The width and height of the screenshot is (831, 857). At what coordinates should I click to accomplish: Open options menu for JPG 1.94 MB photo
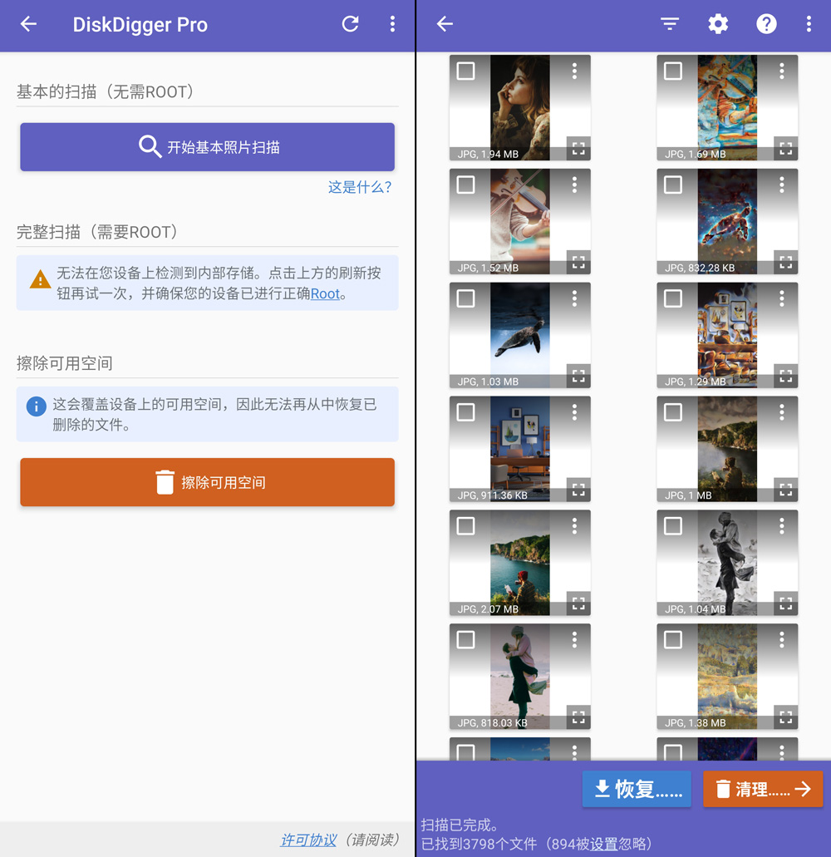(x=574, y=71)
